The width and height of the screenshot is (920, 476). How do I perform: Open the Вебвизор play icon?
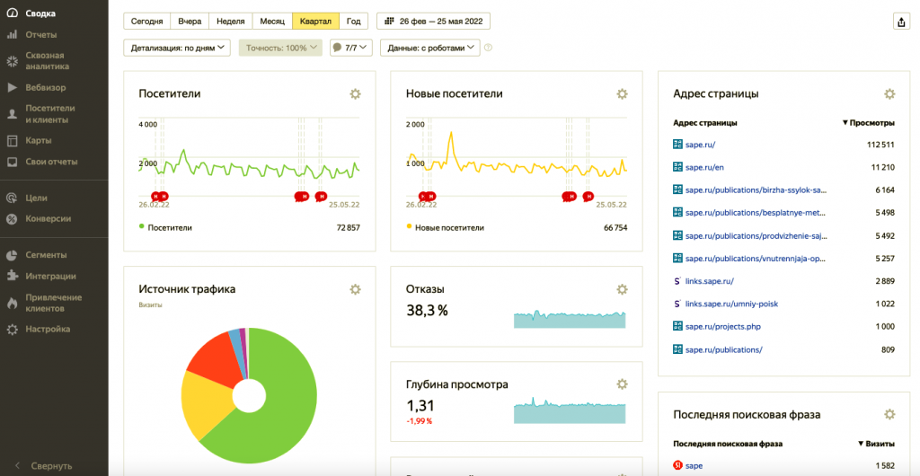tap(12, 87)
